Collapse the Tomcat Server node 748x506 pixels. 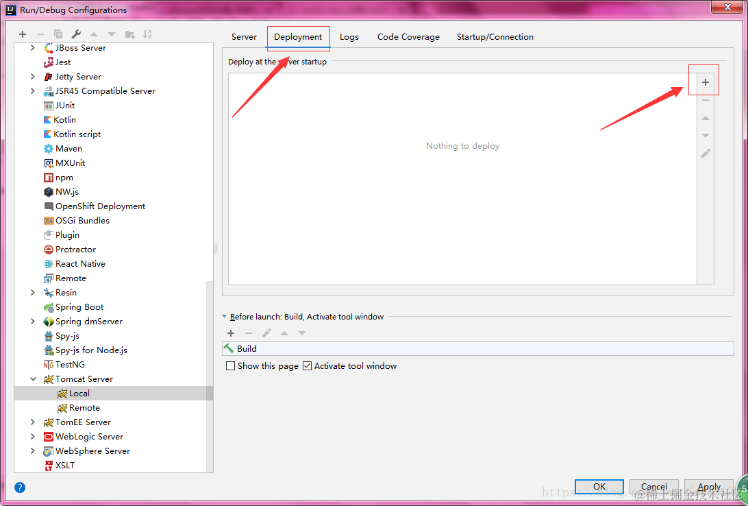(33, 379)
